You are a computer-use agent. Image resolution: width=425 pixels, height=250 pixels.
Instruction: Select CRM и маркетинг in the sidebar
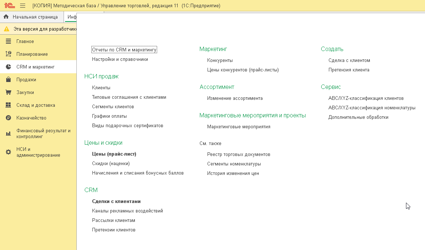click(x=35, y=67)
